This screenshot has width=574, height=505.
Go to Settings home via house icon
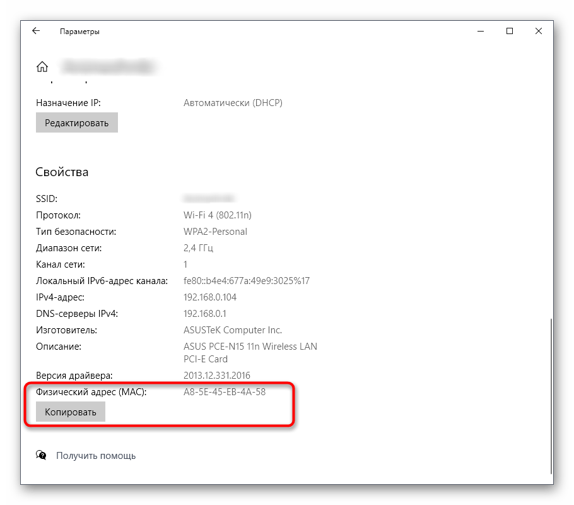(x=42, y=66)
